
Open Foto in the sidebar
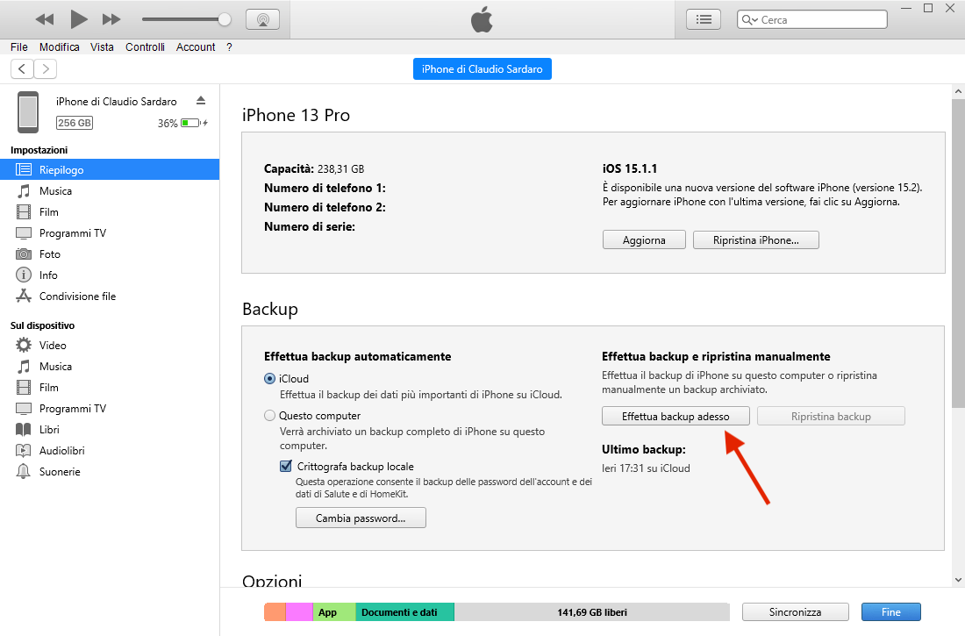tap(50, 254)
